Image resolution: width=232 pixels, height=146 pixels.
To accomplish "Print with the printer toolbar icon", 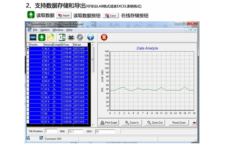I will click(x=71, y=37).
